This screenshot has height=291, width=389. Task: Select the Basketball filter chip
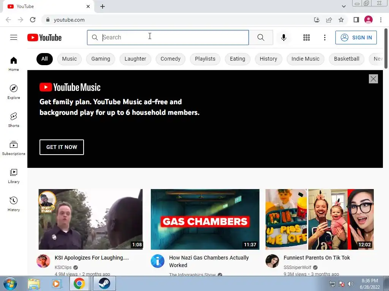(346, 59)
